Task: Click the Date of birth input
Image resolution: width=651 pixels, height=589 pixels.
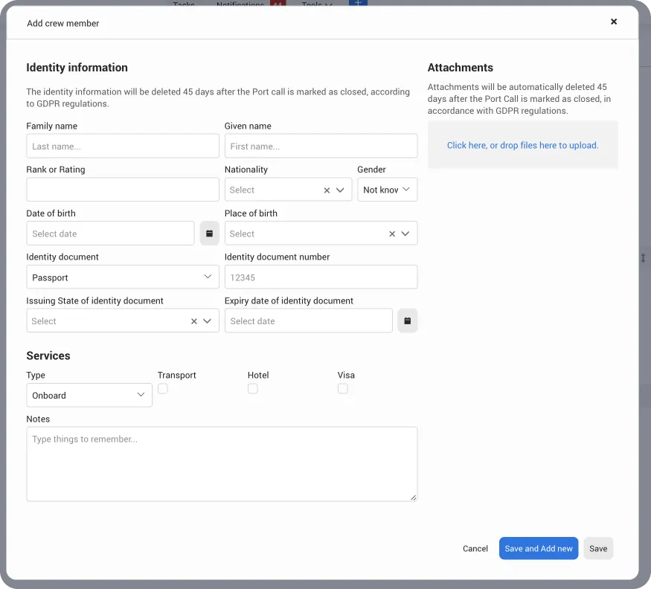Action: coord(110,234)
